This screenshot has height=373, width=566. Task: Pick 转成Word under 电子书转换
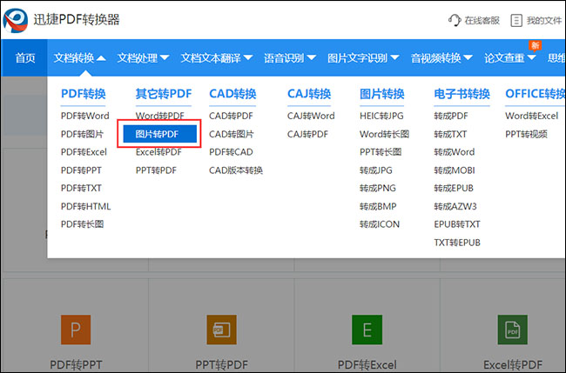(454, 152)
